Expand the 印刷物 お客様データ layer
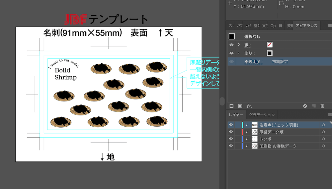 point(246,146)
